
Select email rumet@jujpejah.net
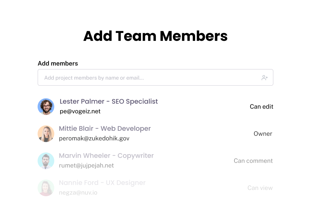tap(86, 165)
